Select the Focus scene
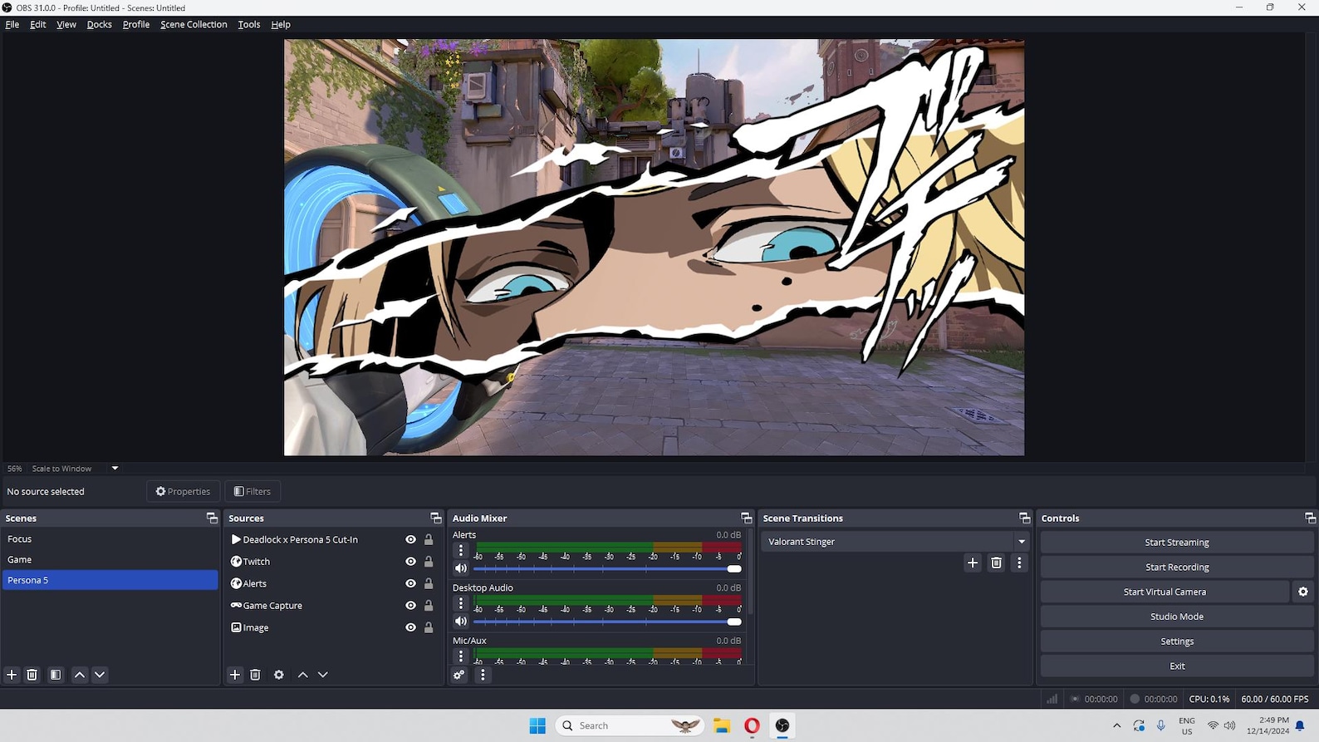 (110, 539)
